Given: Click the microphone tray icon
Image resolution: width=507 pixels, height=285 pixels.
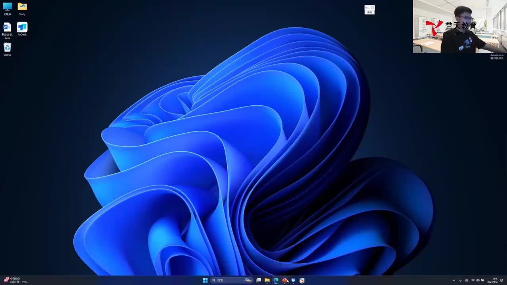Looking at the screenshot, I should (x=460, y=280).
